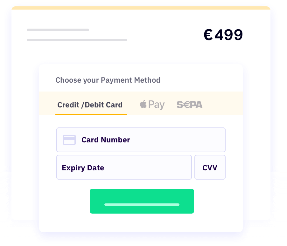The height and width of the screenshot is (246, 287).
Task: Click into the Expiry Date field
Action: (x=124, y=167)
